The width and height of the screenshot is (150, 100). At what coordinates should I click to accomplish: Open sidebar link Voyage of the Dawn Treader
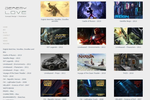(x=17, y=73)
